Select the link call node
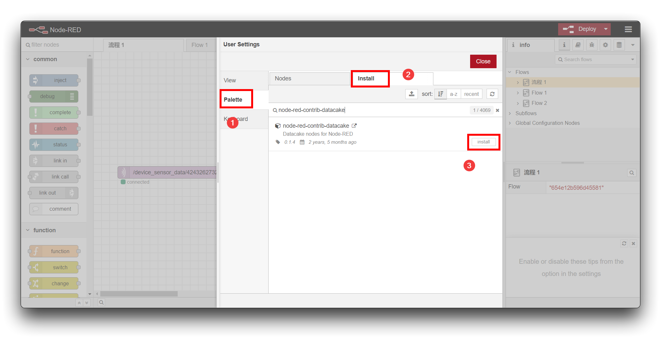Image resolution: width=661 pixels, height=339 pixels. pyautogui.click(x=54, y=177)
